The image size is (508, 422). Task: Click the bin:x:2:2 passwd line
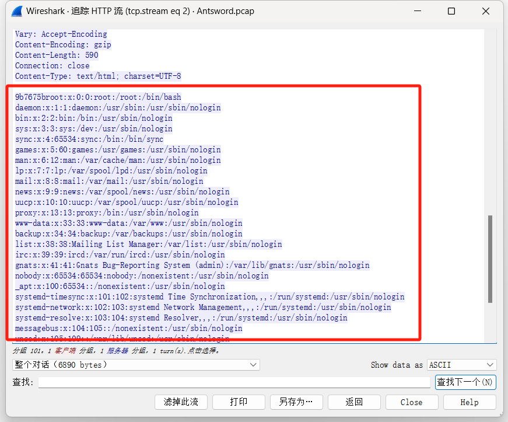[x=94, y=118]
